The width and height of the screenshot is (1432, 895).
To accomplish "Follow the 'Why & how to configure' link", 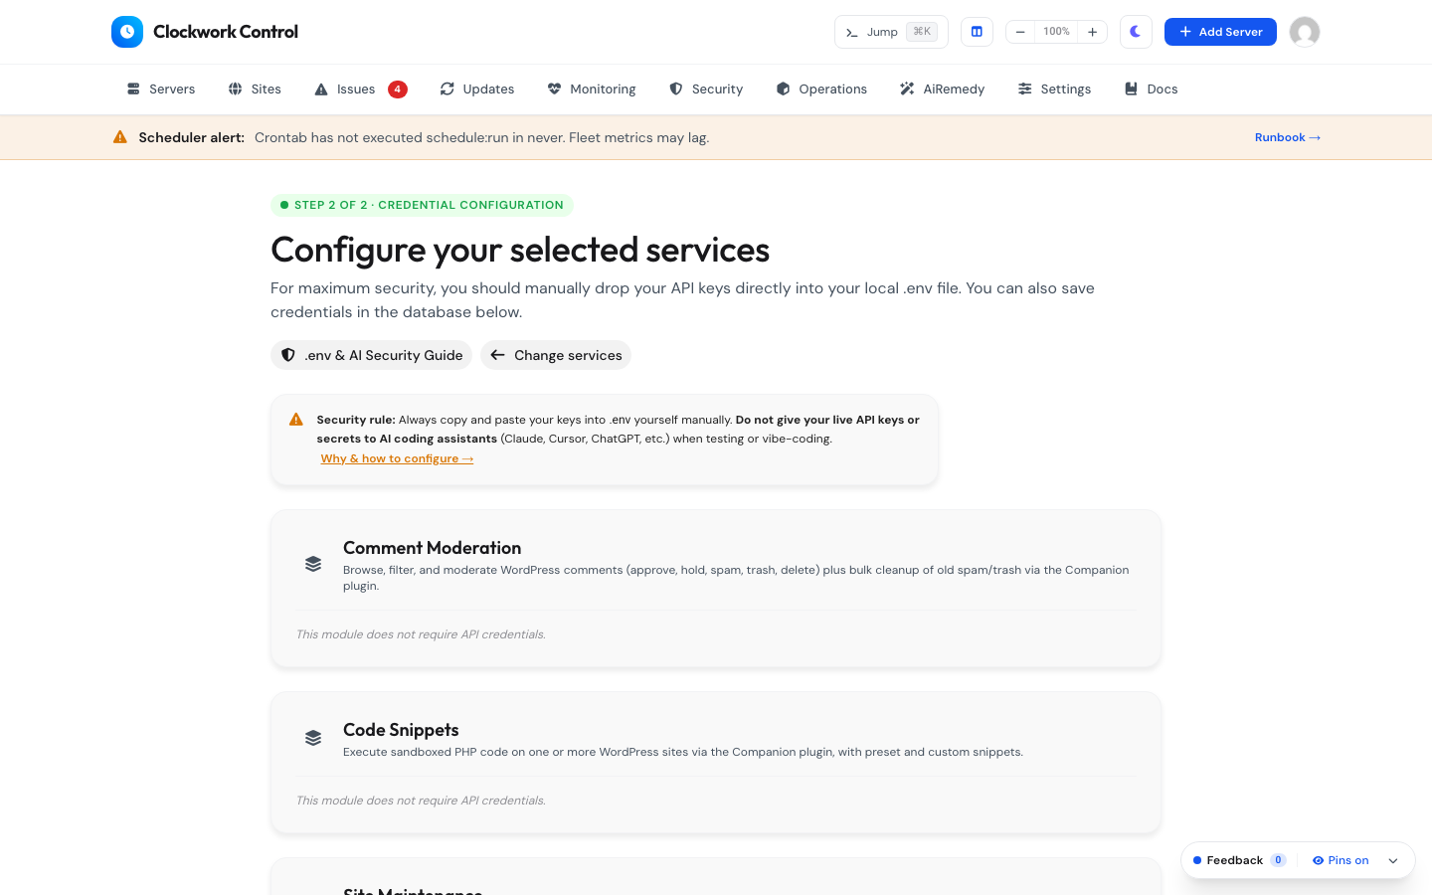I will 397,458.
